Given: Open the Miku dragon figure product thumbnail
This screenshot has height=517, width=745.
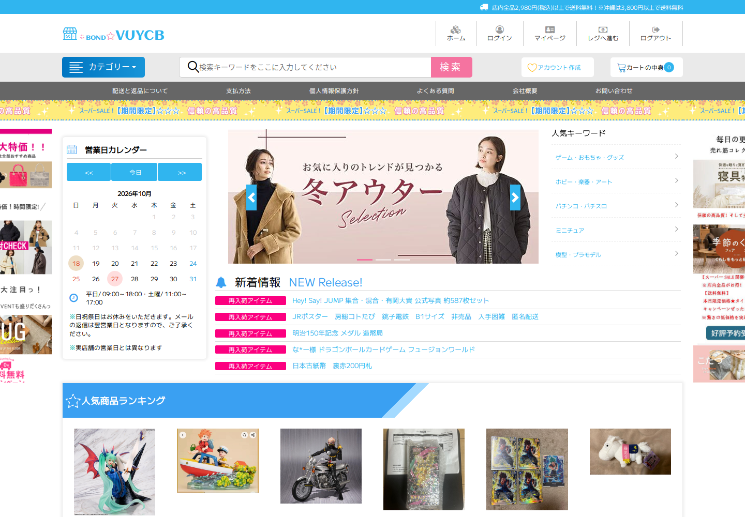Looking at the screenshot, I should coord(114,472).
